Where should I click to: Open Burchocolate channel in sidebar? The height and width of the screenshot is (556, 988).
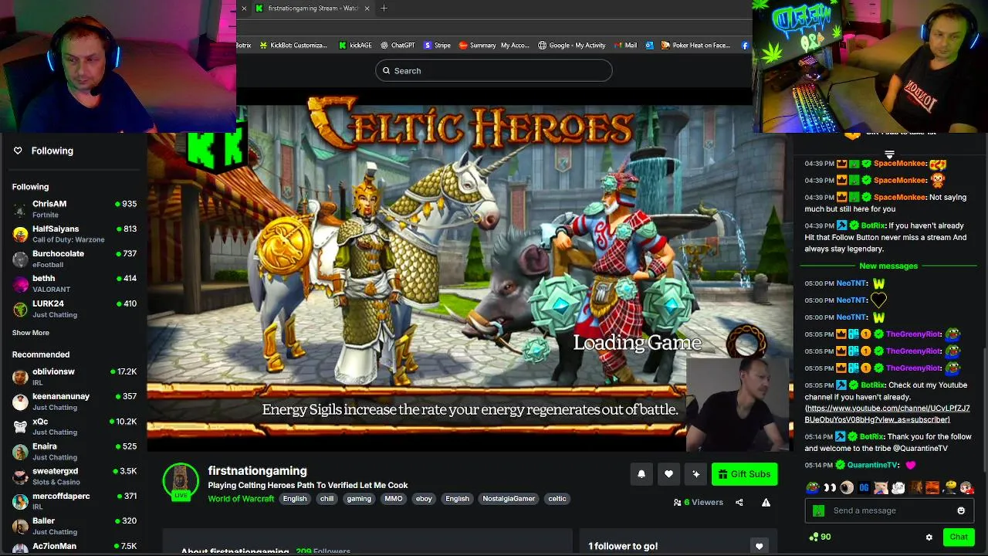[x=74, y=259]
